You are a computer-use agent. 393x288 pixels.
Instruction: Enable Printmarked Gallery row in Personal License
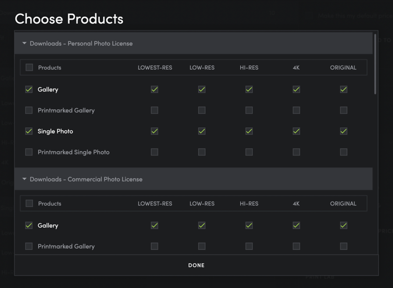coord(29,110)
